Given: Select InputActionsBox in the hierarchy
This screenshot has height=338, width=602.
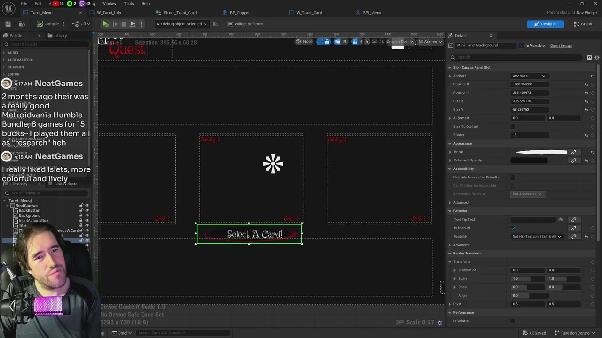Looking at the screenshot, I should point(33,221).
